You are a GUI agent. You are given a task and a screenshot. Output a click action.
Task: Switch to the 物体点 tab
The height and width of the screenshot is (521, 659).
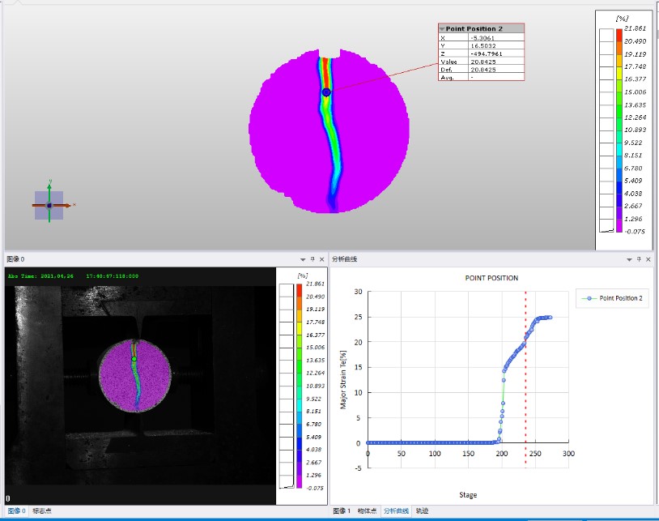click(367, 511)
